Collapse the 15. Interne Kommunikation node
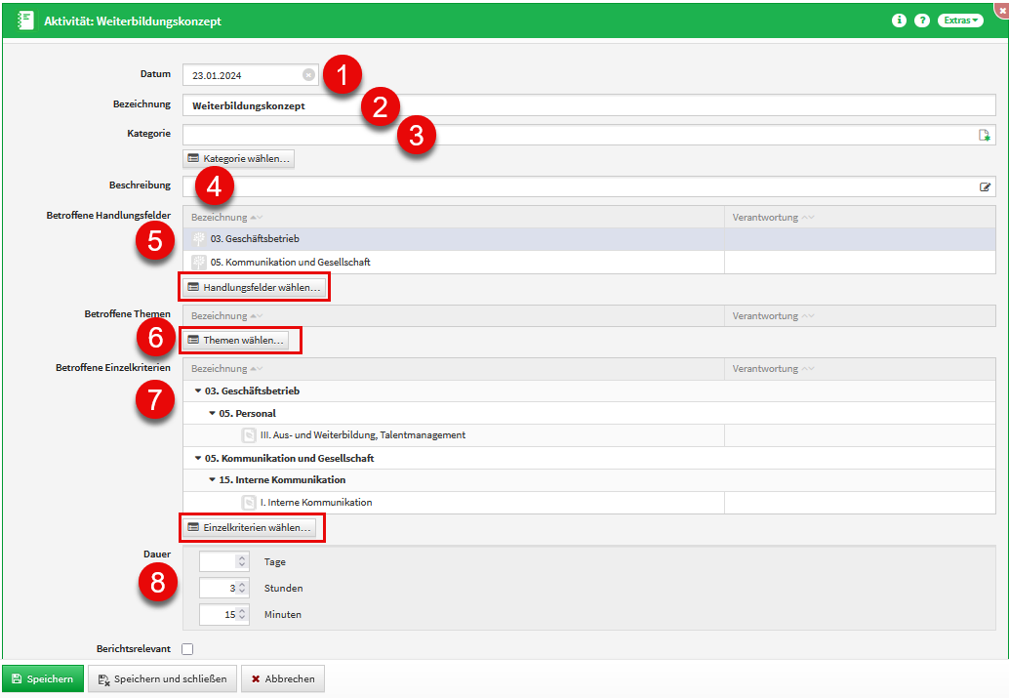The height and width of the screenshot is (698, 1009). pyautogui.click(x=212, y=480)
